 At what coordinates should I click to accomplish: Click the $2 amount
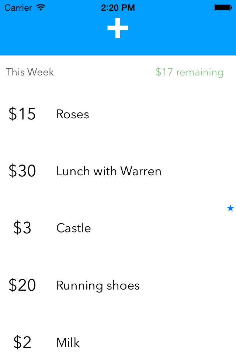(22, 342)
